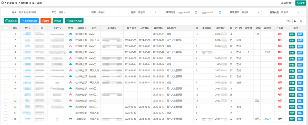
Task: Focus the 部门 department input field
Action: 68,12
